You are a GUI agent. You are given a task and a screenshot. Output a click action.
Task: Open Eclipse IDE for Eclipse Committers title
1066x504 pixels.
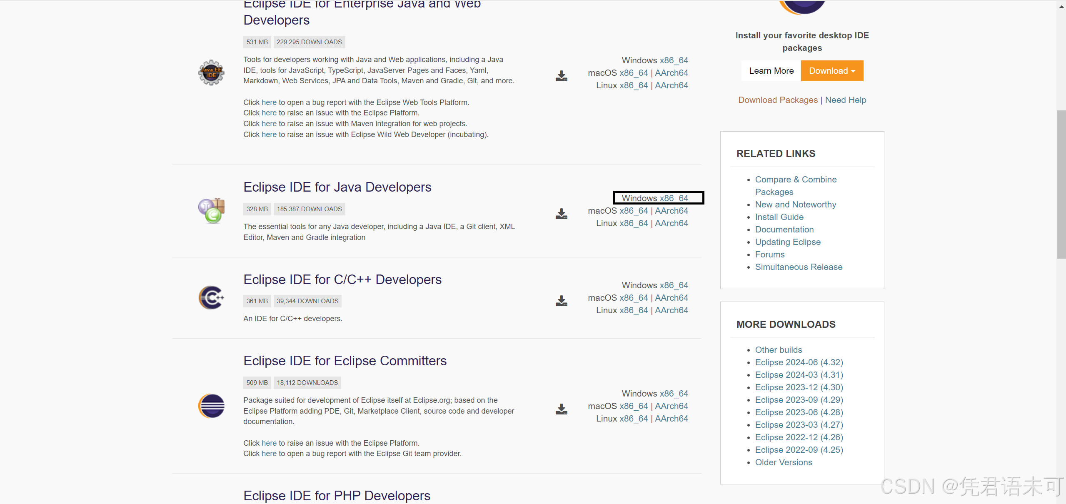(345, 361)
